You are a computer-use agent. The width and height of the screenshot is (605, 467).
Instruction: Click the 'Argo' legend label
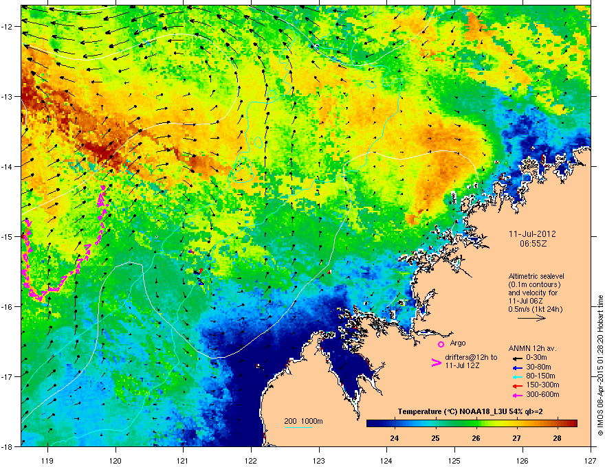pos(458,343)
